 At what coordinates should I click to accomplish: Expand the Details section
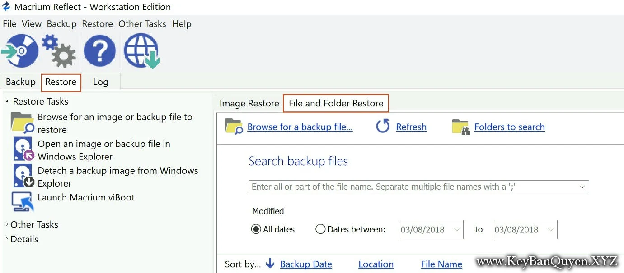[x=7, y=239]
